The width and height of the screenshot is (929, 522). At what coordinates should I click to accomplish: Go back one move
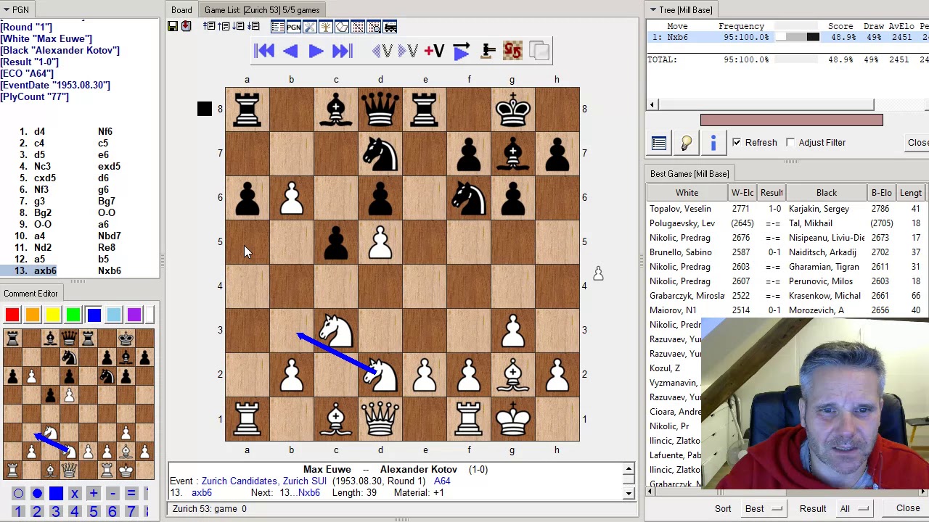[x=290, y=51]
